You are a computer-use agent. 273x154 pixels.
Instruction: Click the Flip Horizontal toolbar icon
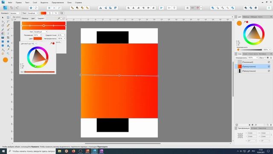coord(101,8)
